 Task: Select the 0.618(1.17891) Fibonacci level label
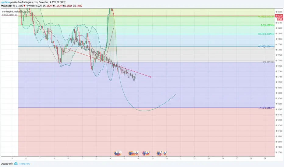tap(266, 34)
